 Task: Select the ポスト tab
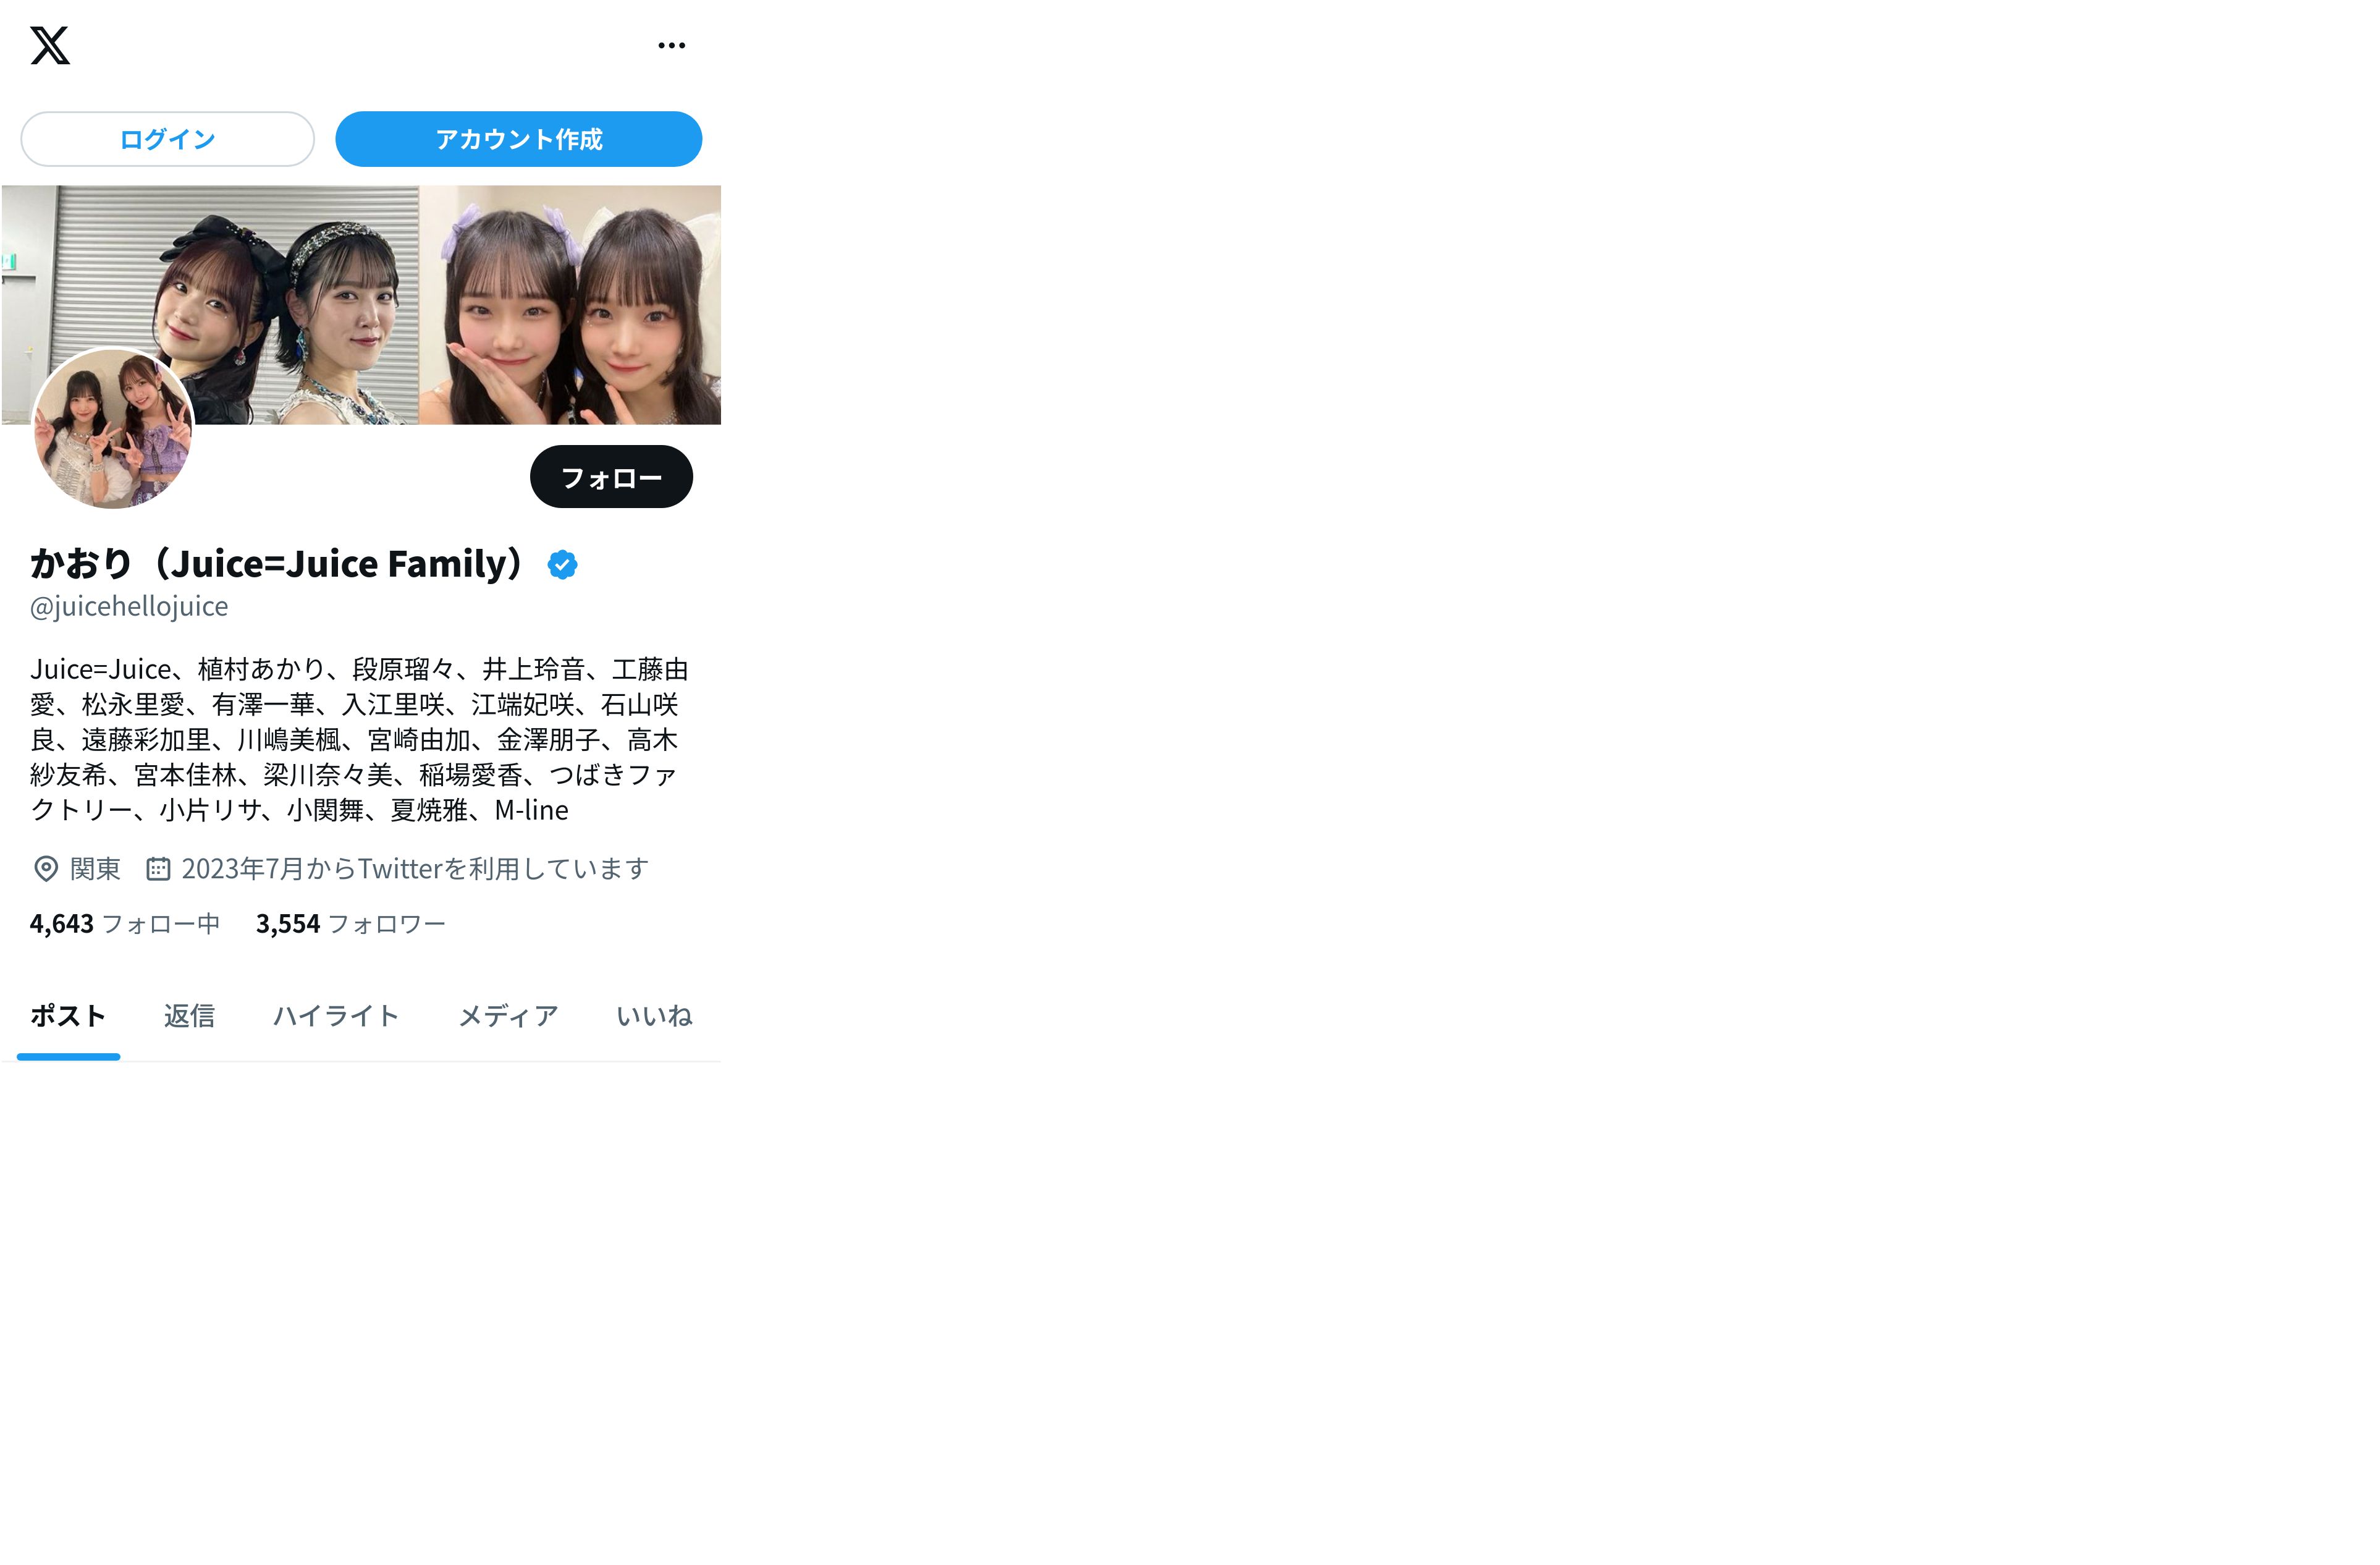(x=68, y=1017)
